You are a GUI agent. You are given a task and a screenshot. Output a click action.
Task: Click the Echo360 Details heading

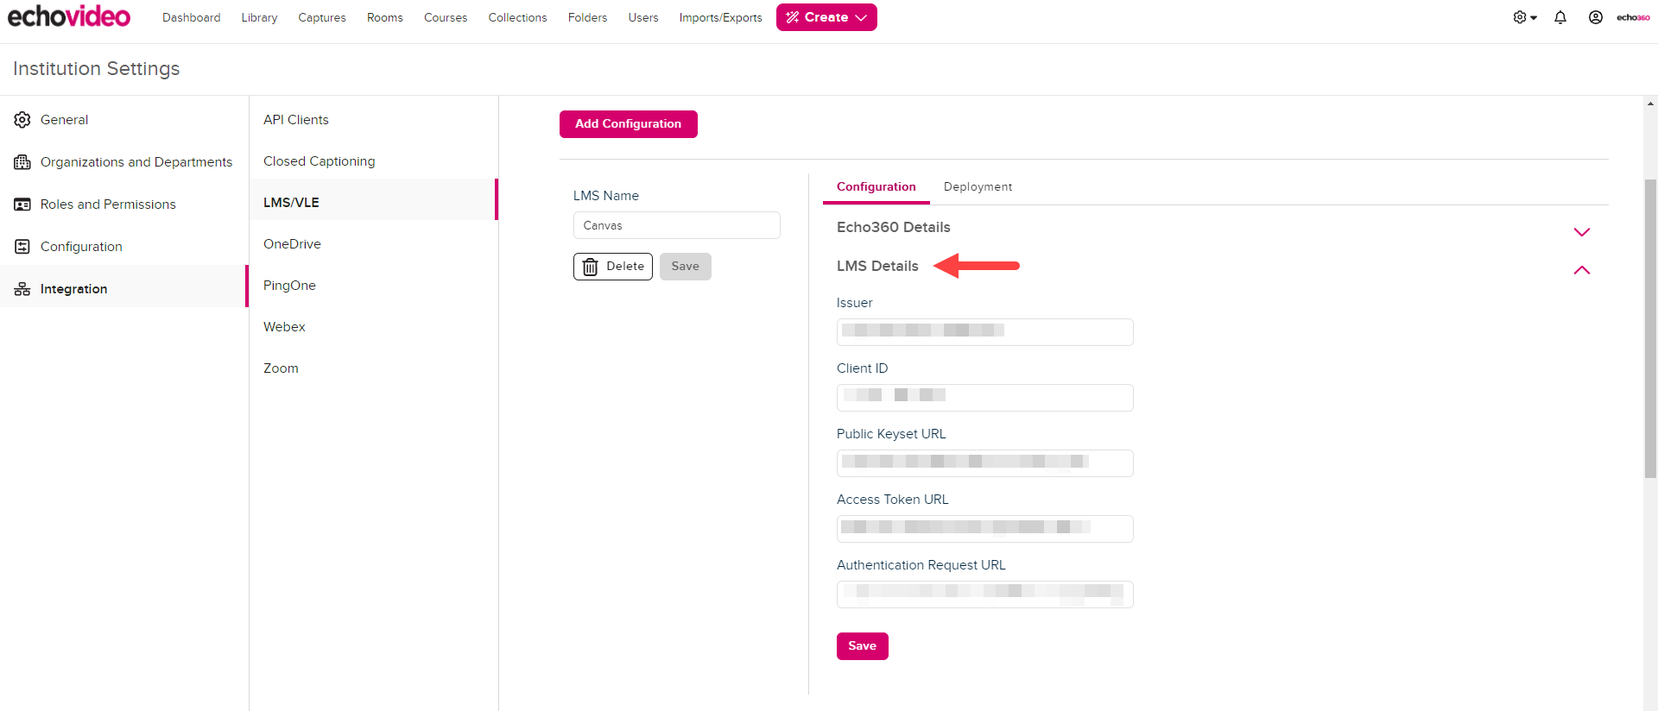click(x=893, y=228)
